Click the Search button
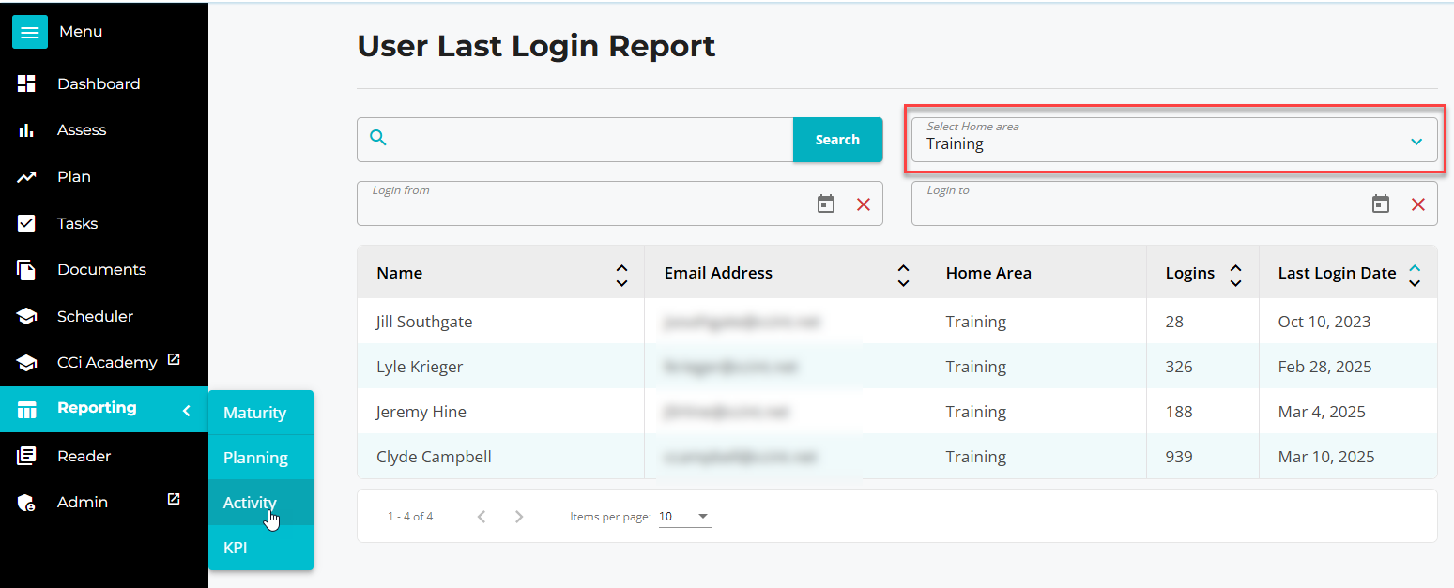Screen dimensions: 1454x588 (x=837, y=140)
